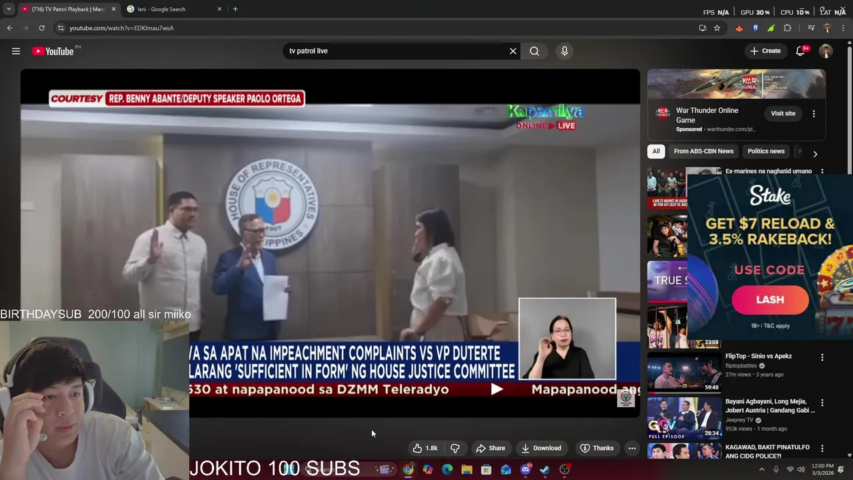Run search with the magnifier button

534,51
